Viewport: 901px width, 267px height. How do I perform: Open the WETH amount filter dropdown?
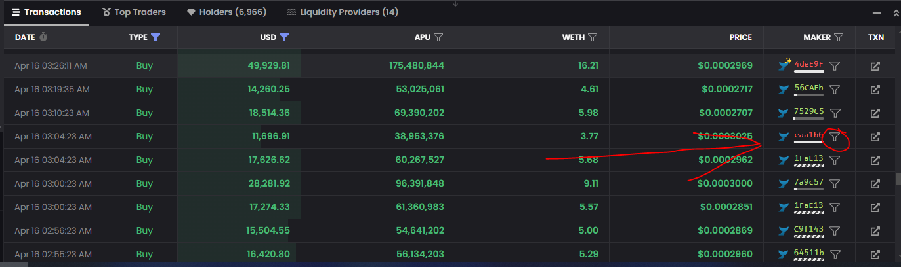[x=593, y=37]
